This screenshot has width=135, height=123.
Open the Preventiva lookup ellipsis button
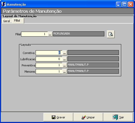tap(65, 65)
